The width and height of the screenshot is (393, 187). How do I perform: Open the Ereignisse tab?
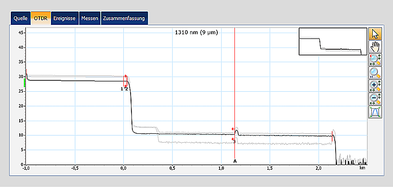pos(65,19)
